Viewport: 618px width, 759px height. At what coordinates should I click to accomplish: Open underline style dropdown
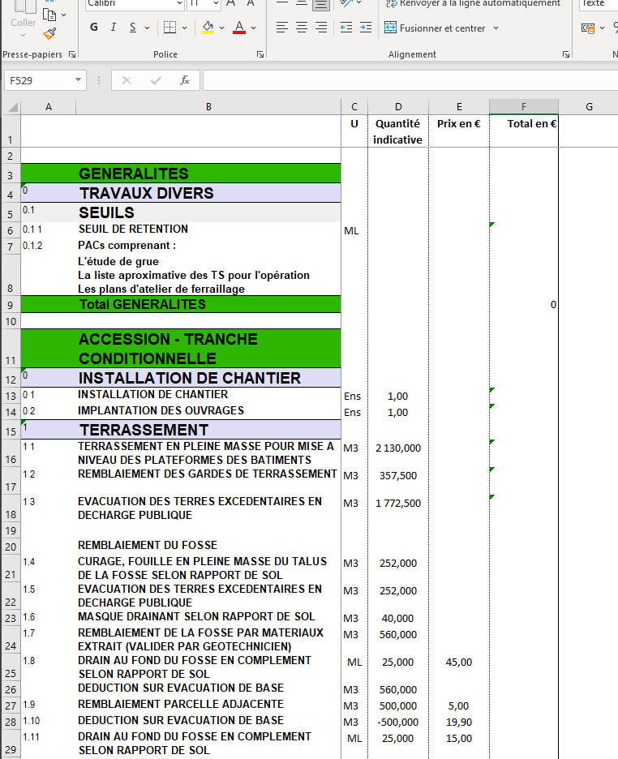point(147,28)
